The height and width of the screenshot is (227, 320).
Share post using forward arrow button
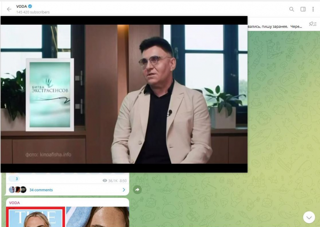(x=137, y=190)
